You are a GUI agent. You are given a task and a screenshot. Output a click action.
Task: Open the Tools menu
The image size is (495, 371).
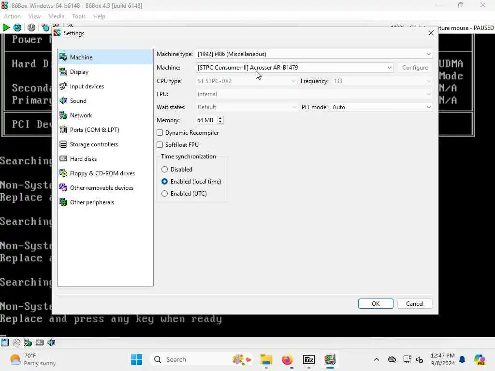click(79, 16)
